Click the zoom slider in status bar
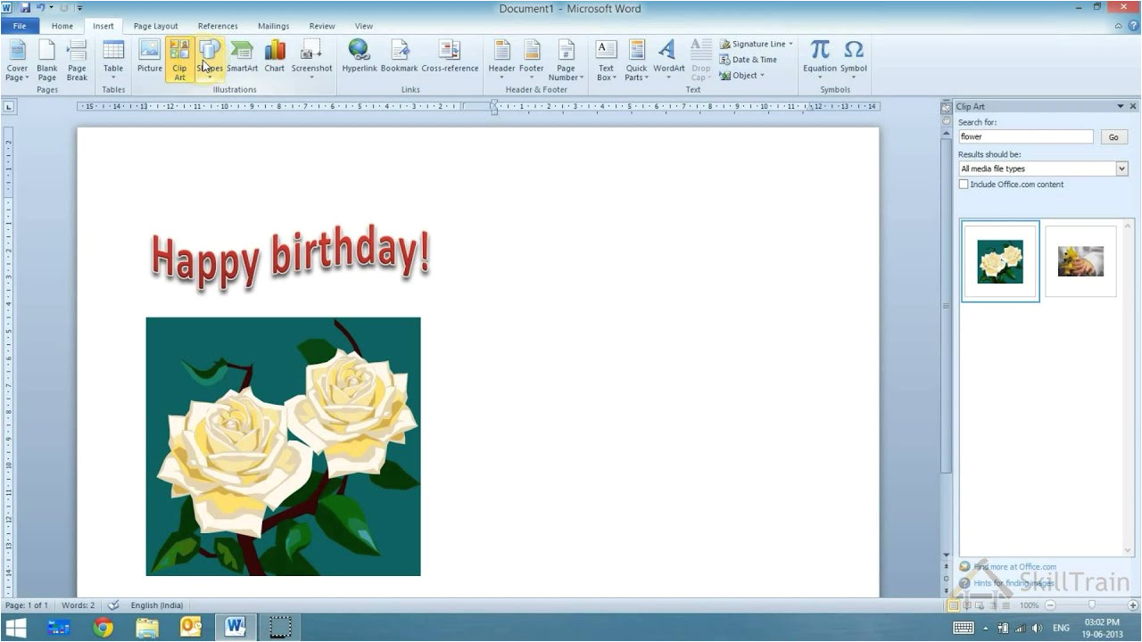 pyautogui.click(x=1091, y=605)
